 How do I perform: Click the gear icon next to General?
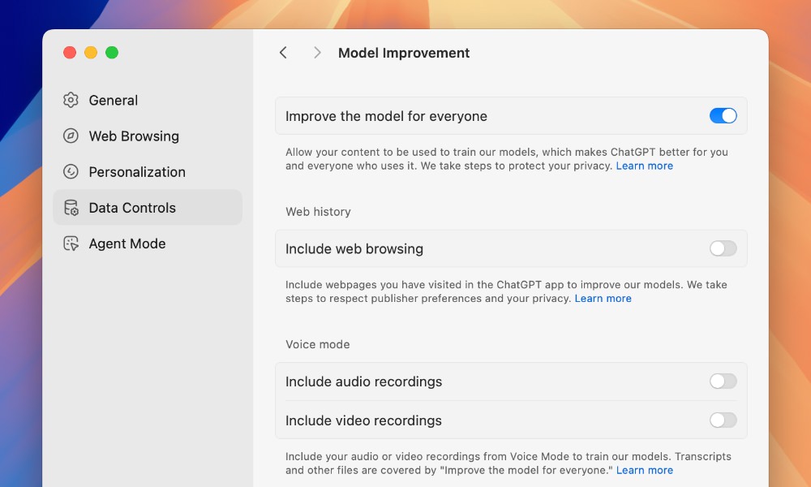click(71, 100)
